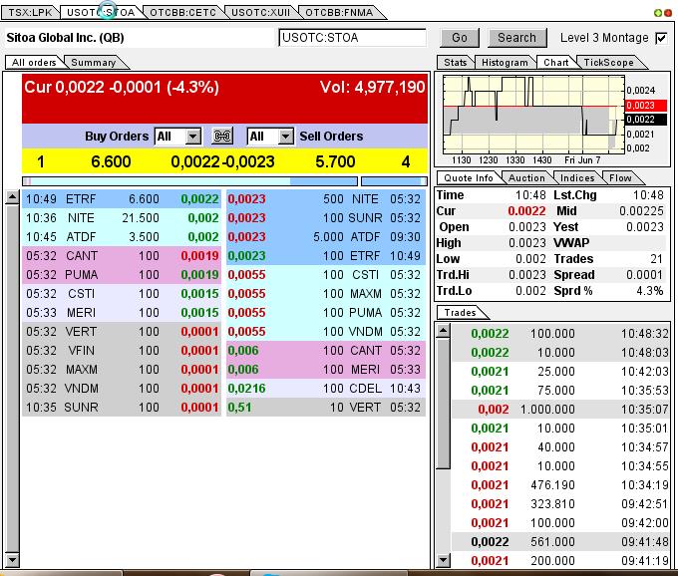This screenshot has width=678, height=576.
Task: Select the USOTC:STOA tab
Action: click(101, 12)
